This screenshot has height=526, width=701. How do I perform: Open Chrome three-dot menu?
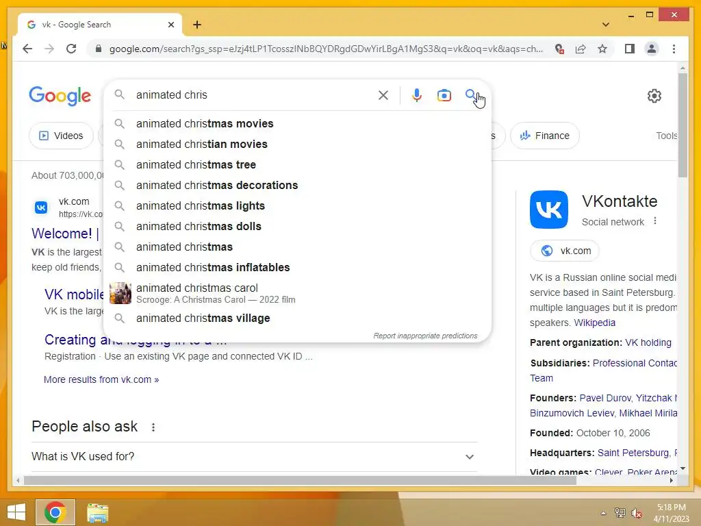[x=674, y=49]
